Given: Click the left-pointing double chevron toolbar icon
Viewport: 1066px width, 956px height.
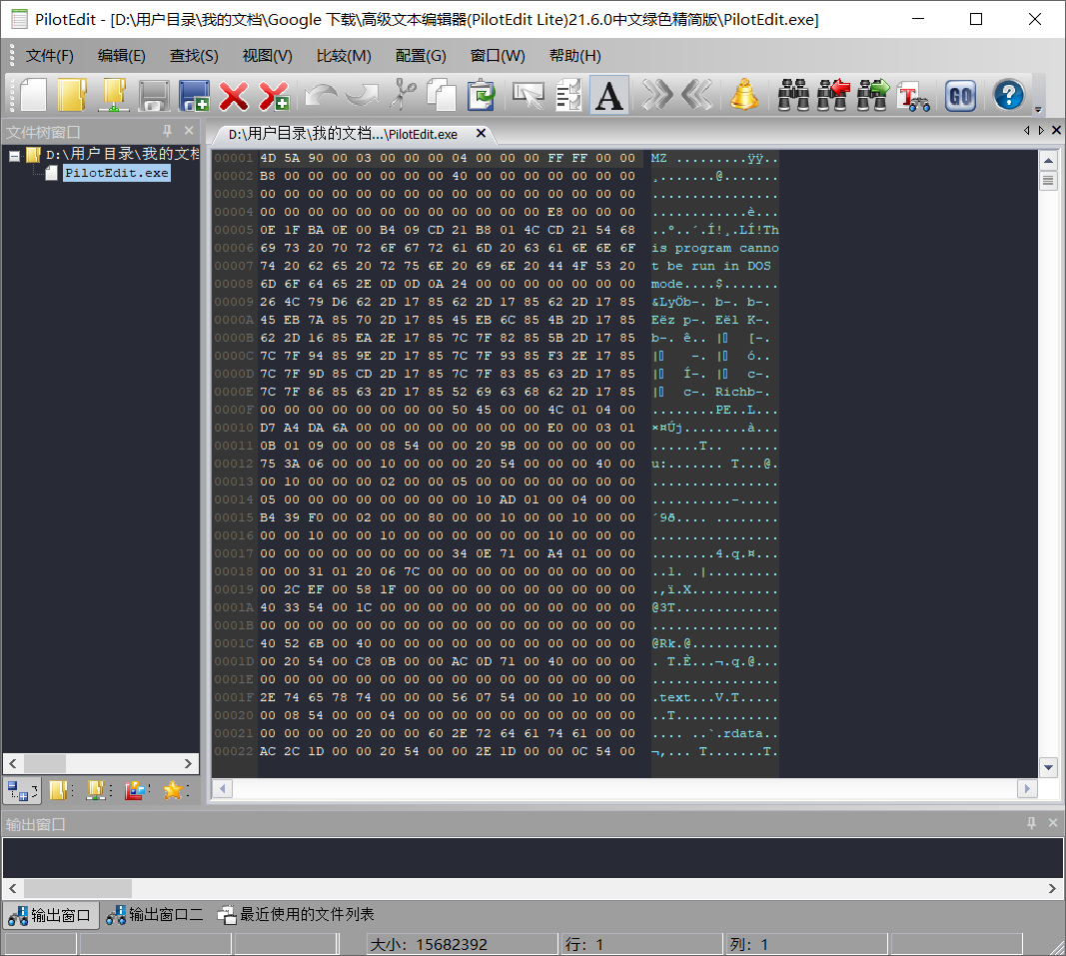Looking at the screenshot, I should click(696, 95).
